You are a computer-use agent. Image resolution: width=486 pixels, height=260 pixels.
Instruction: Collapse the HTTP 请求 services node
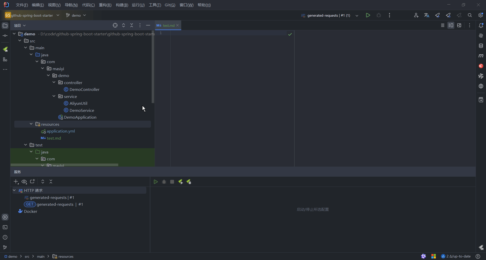[x=14, y=190]
